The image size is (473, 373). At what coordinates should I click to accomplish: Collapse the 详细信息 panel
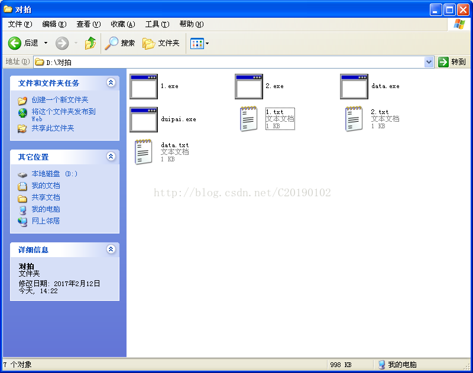pos(111,249)
